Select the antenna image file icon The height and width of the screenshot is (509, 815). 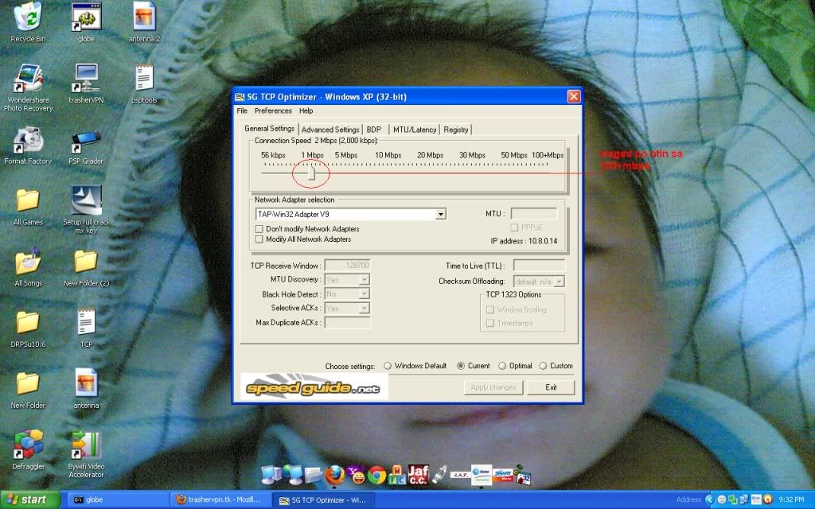coord(86,389)
